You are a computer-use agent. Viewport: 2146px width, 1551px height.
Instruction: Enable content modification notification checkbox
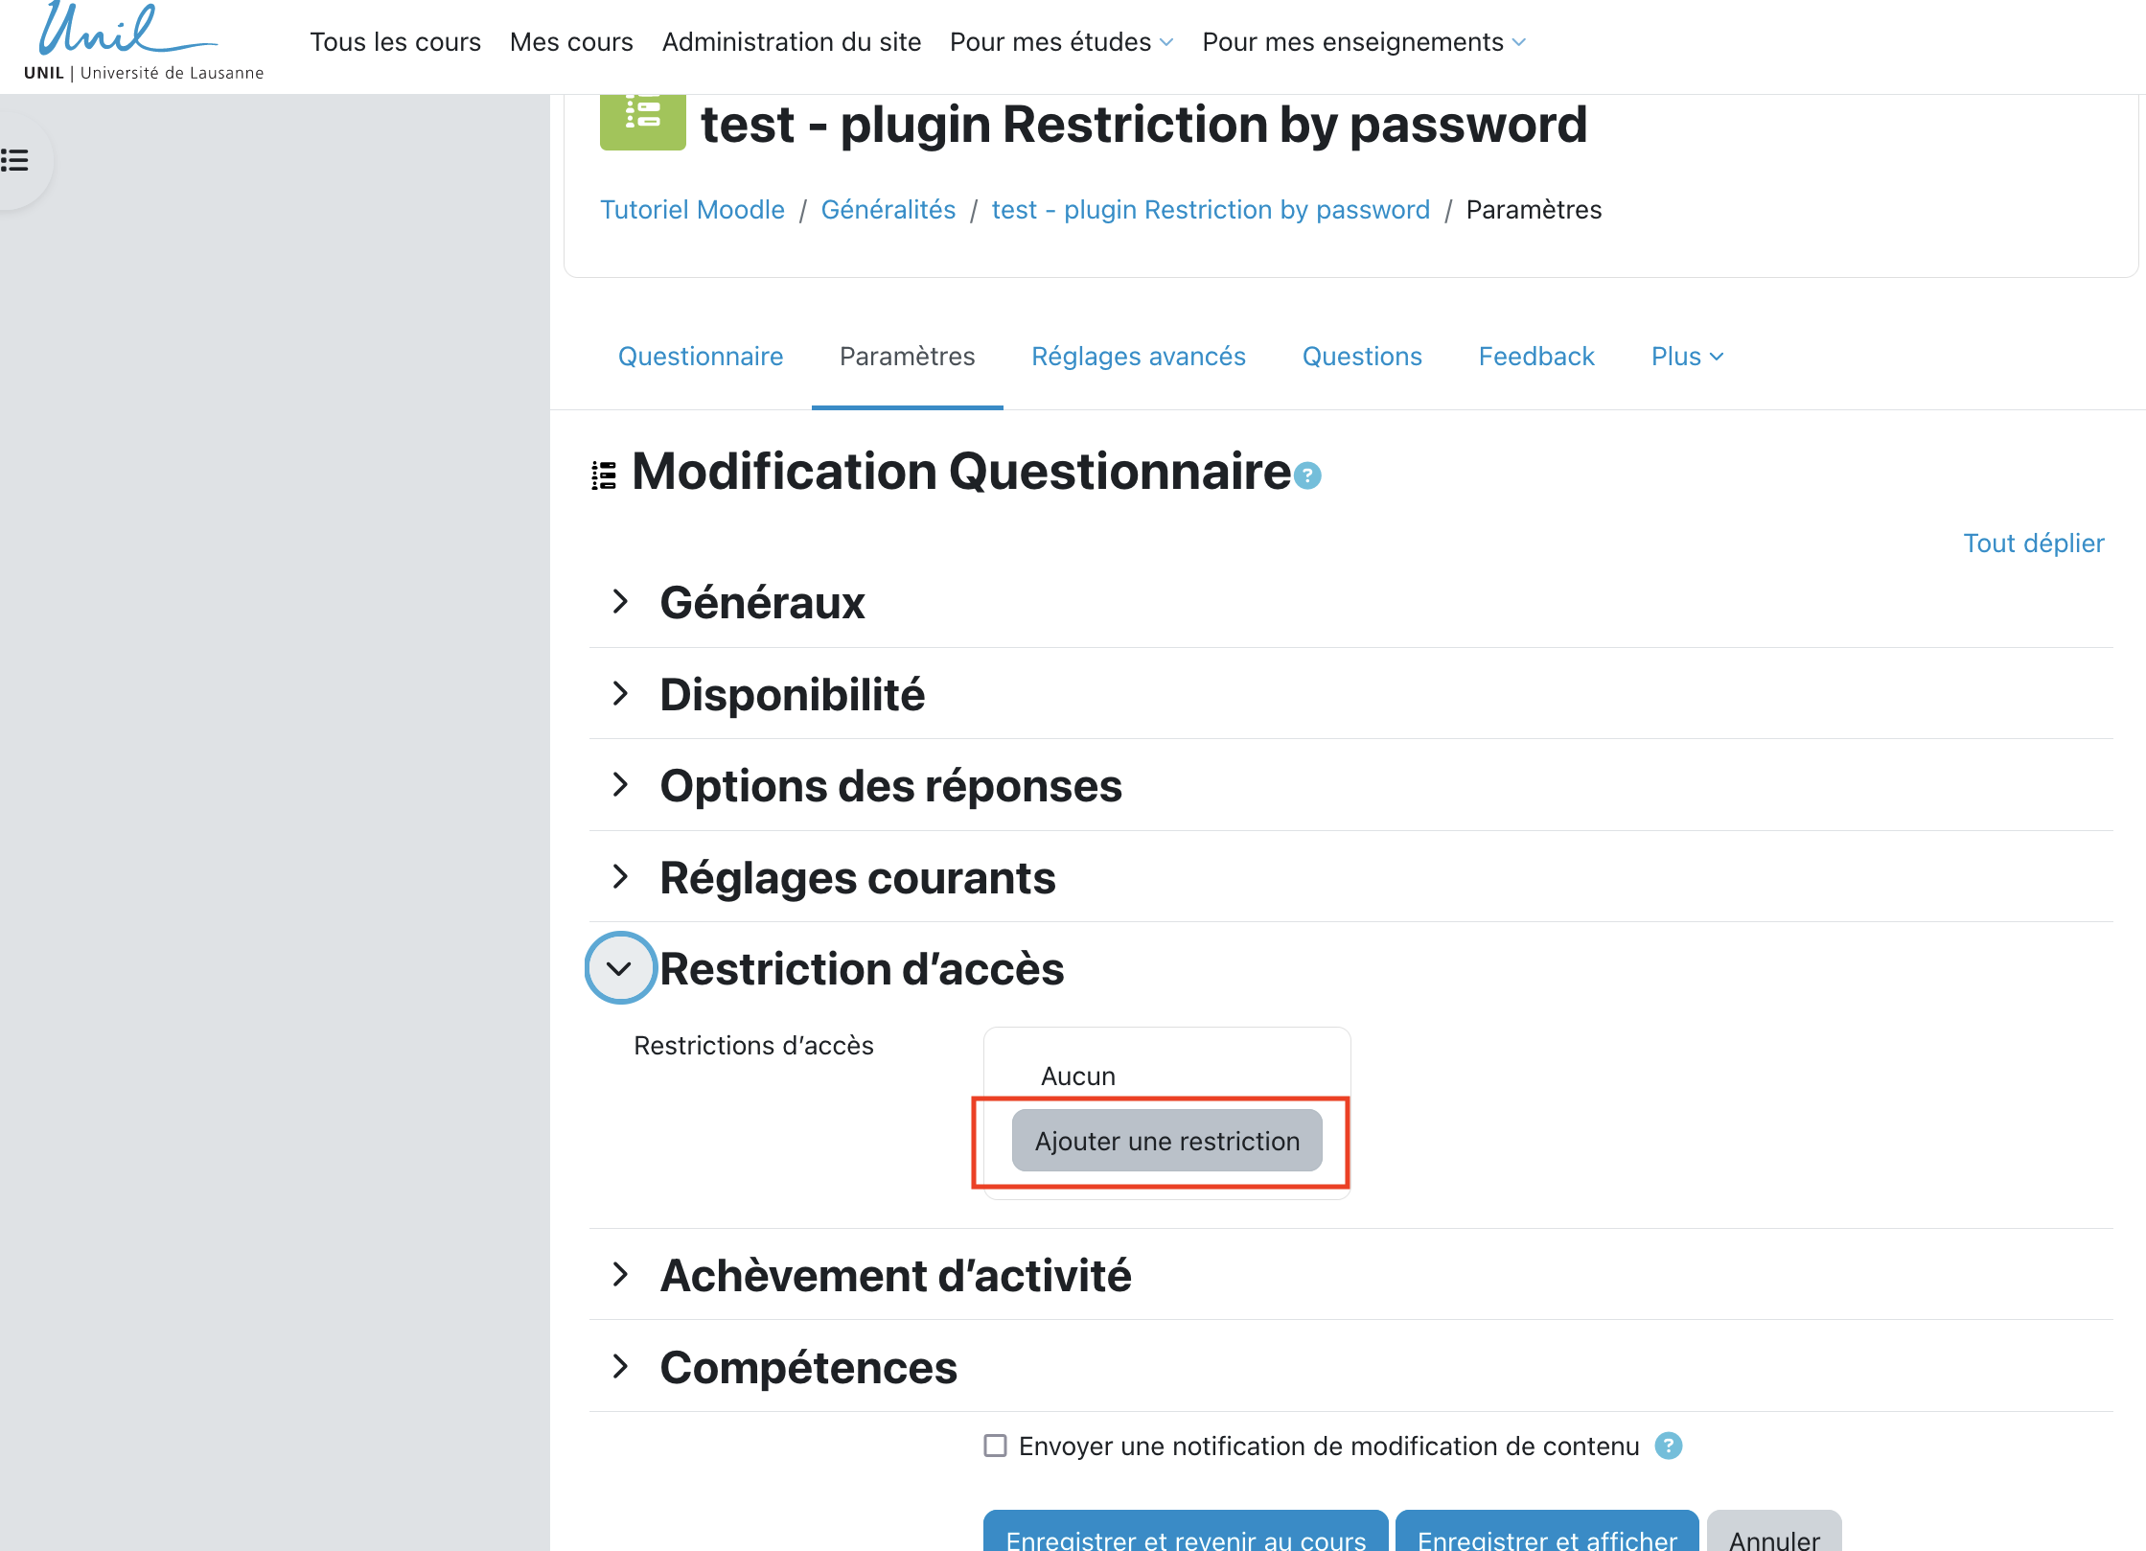[x=996, y=1446]
